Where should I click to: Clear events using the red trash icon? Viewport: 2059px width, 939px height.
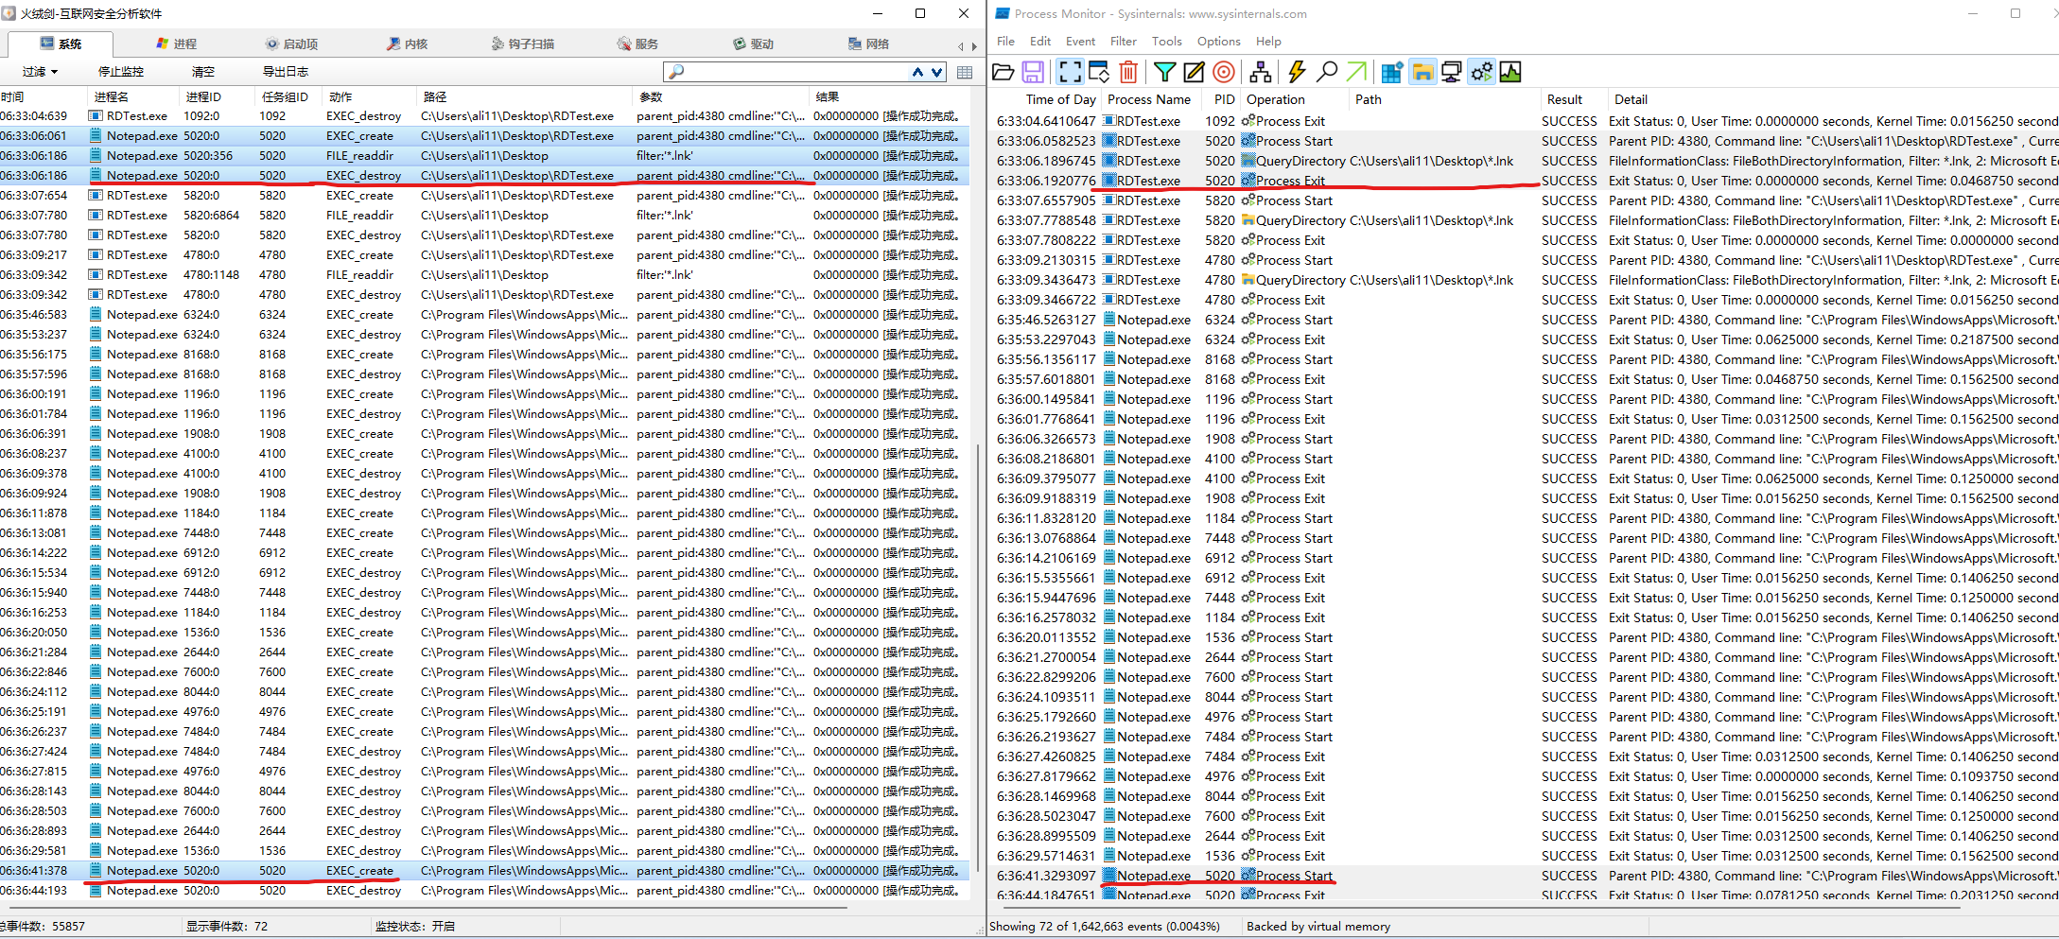[x=1128, y=72]
